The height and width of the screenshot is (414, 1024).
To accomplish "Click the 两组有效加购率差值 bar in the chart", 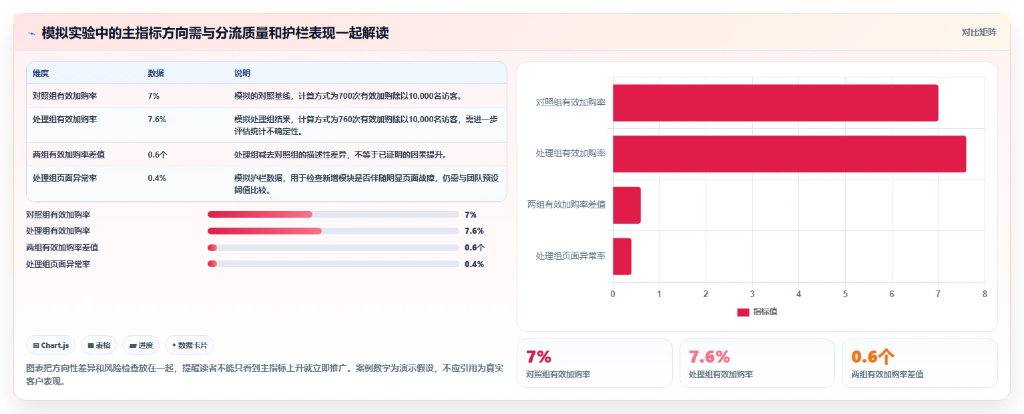I will [x=626, y=205].
